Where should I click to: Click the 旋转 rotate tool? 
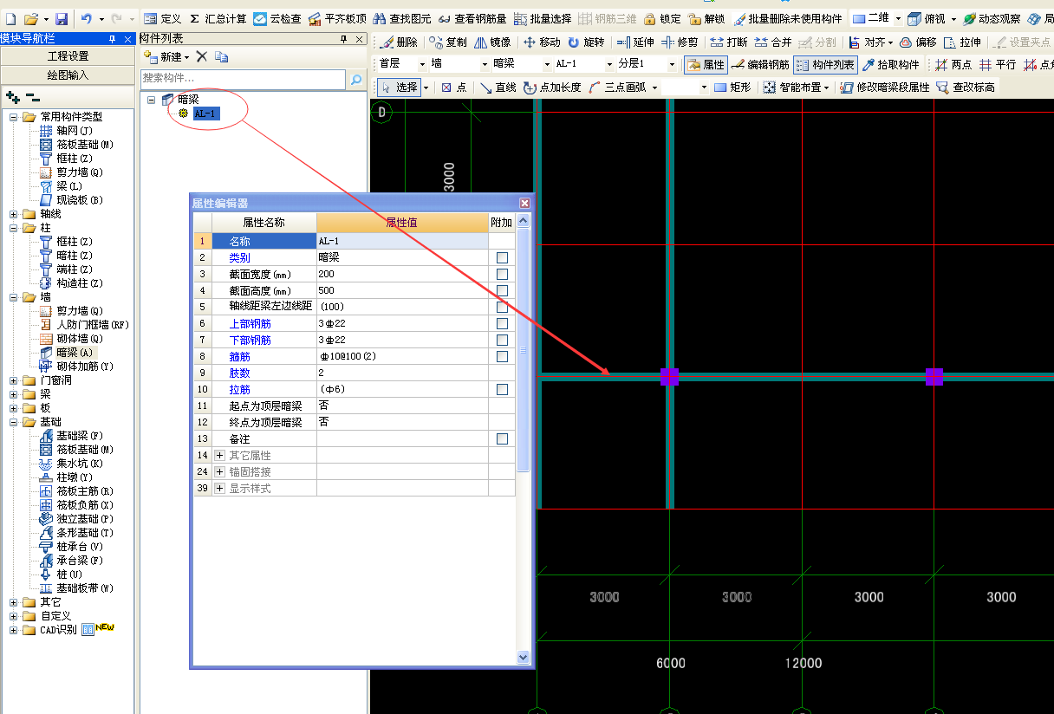[x=586, y=42]
